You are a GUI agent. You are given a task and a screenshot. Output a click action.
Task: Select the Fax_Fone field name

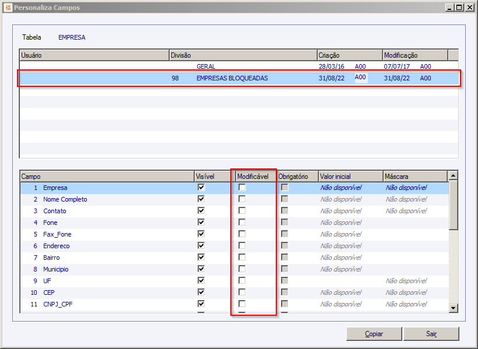(x=57, y=234)
